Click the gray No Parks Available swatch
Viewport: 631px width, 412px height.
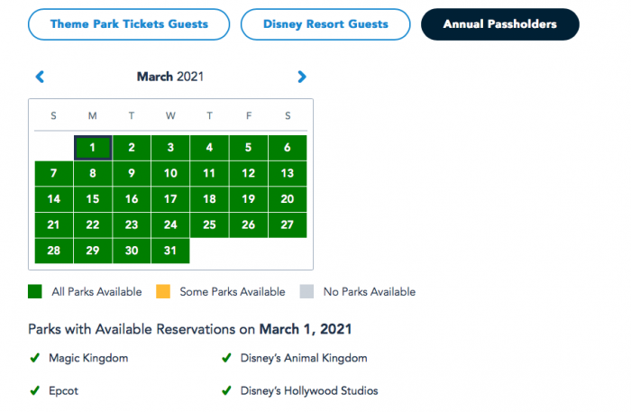(x=307, y=292)
